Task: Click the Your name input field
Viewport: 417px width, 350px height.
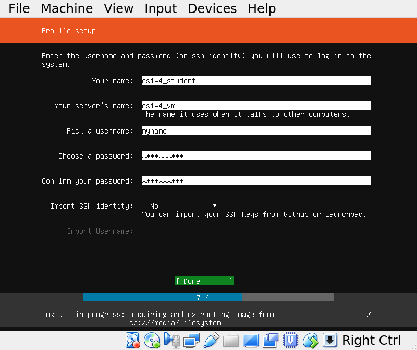Action: pos(256,81)
